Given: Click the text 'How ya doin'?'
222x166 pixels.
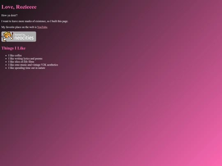Looking at the screenshot, I should tap(9, 16).
